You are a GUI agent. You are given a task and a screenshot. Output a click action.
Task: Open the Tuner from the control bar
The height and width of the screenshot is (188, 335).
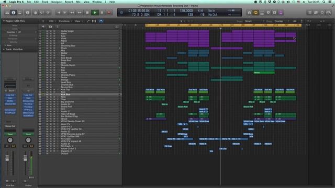[x=249, y=13]
